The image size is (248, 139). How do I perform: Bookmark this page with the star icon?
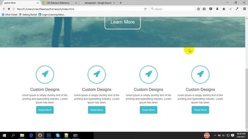click(198, 9)
